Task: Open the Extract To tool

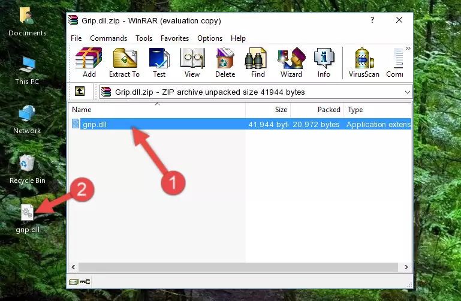Action: pyautogui.click(x=124, y=62)
